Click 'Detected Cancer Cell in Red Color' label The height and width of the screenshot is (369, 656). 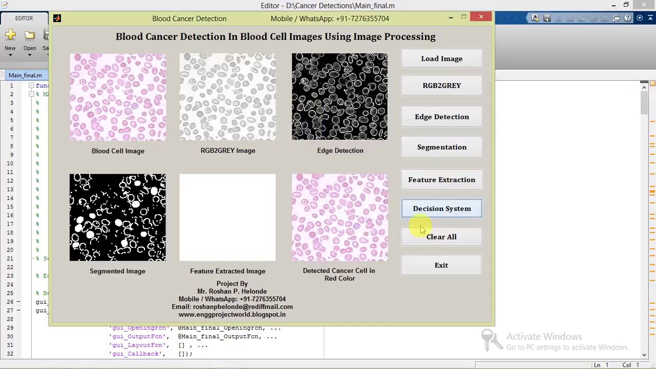point(339,274)
